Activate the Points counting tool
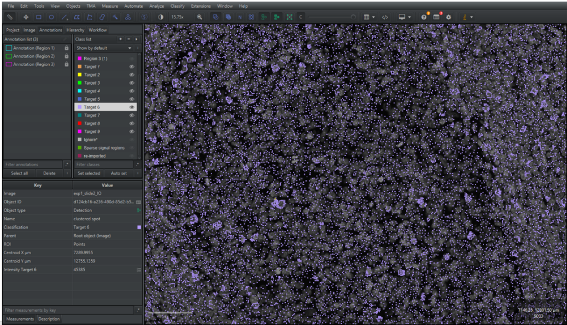This screenshot has height=325, width=567. tap(128, 17)
